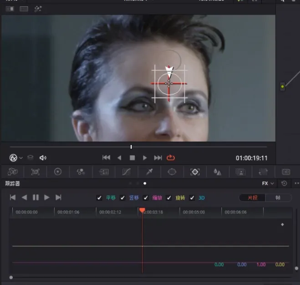Click the vertical graph zoom slider handle
The height and width of the screenshot is (285, 300).
tap(296, 268)
